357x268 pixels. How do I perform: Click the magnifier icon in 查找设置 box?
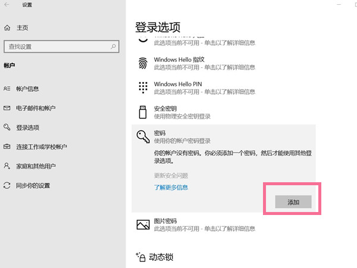point(114,46)
